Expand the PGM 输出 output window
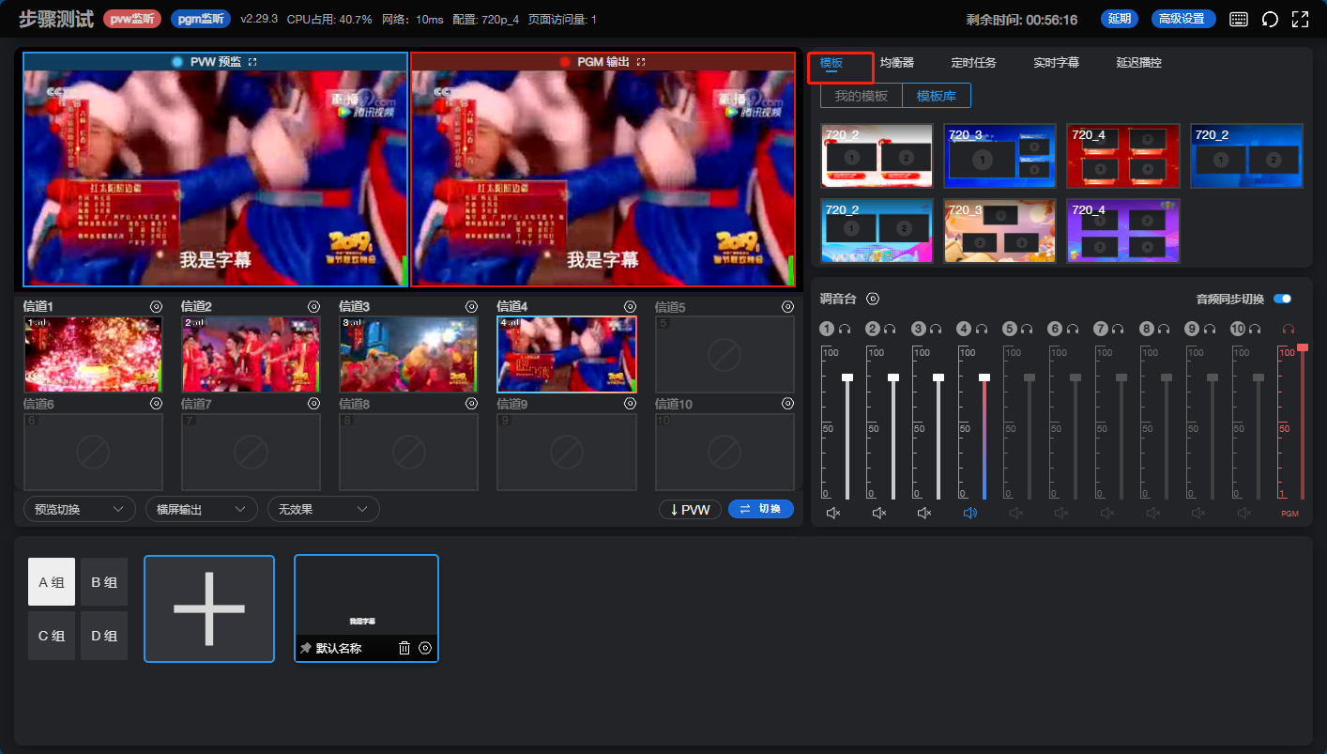Screen dimensions: 1327x754 point(641,62)
